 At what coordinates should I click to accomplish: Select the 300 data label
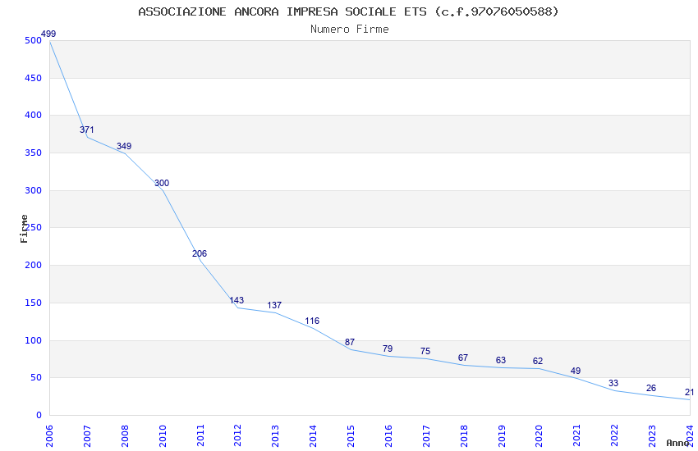[162, 183]
